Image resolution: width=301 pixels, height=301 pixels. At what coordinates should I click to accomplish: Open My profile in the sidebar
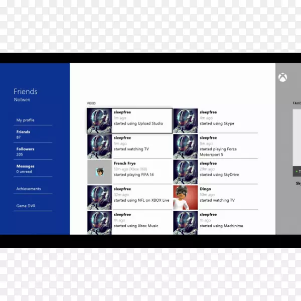[26, 120]
